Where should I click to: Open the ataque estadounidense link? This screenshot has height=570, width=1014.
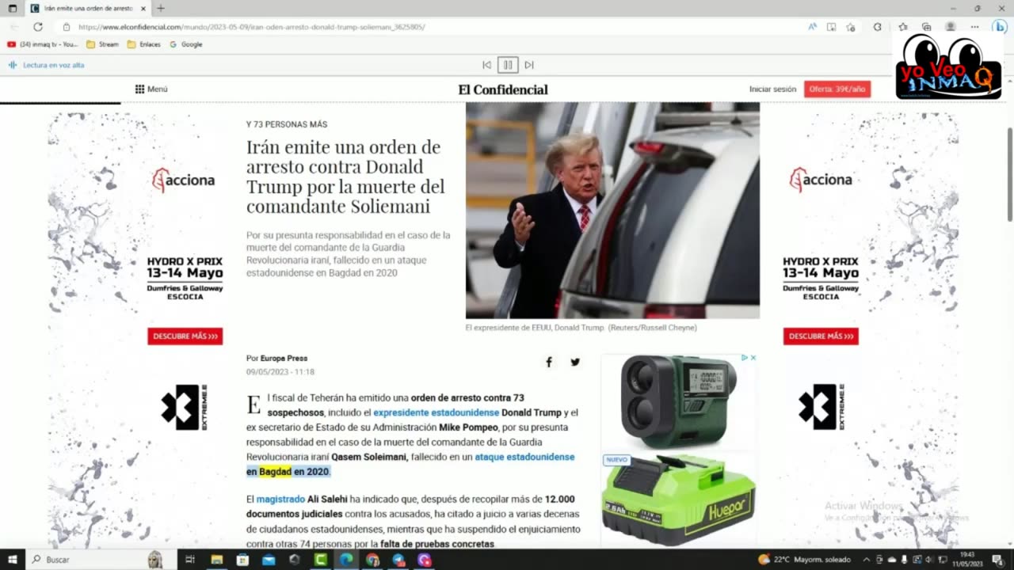(524, 457)
